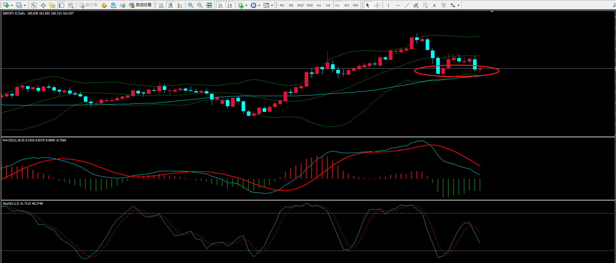Click the chart shift marker triangle
This screenshot has height=263, width=616.
point(492,12)
